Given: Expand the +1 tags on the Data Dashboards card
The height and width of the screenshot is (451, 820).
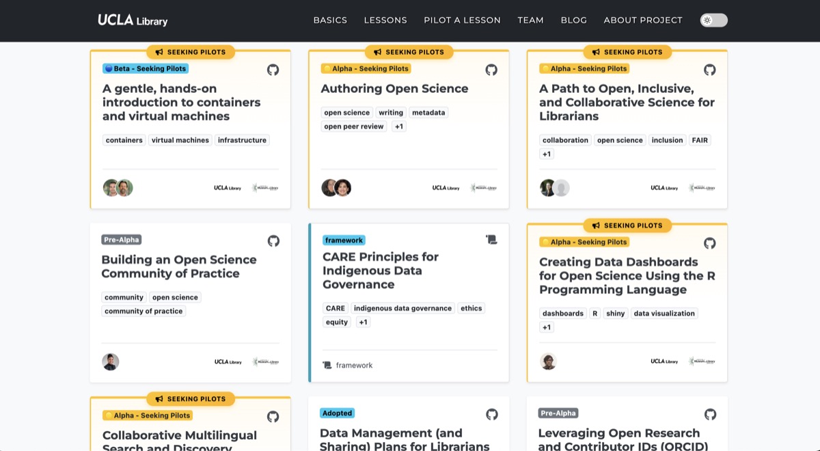Looking at the screenshot, I should tap(547, 327).
